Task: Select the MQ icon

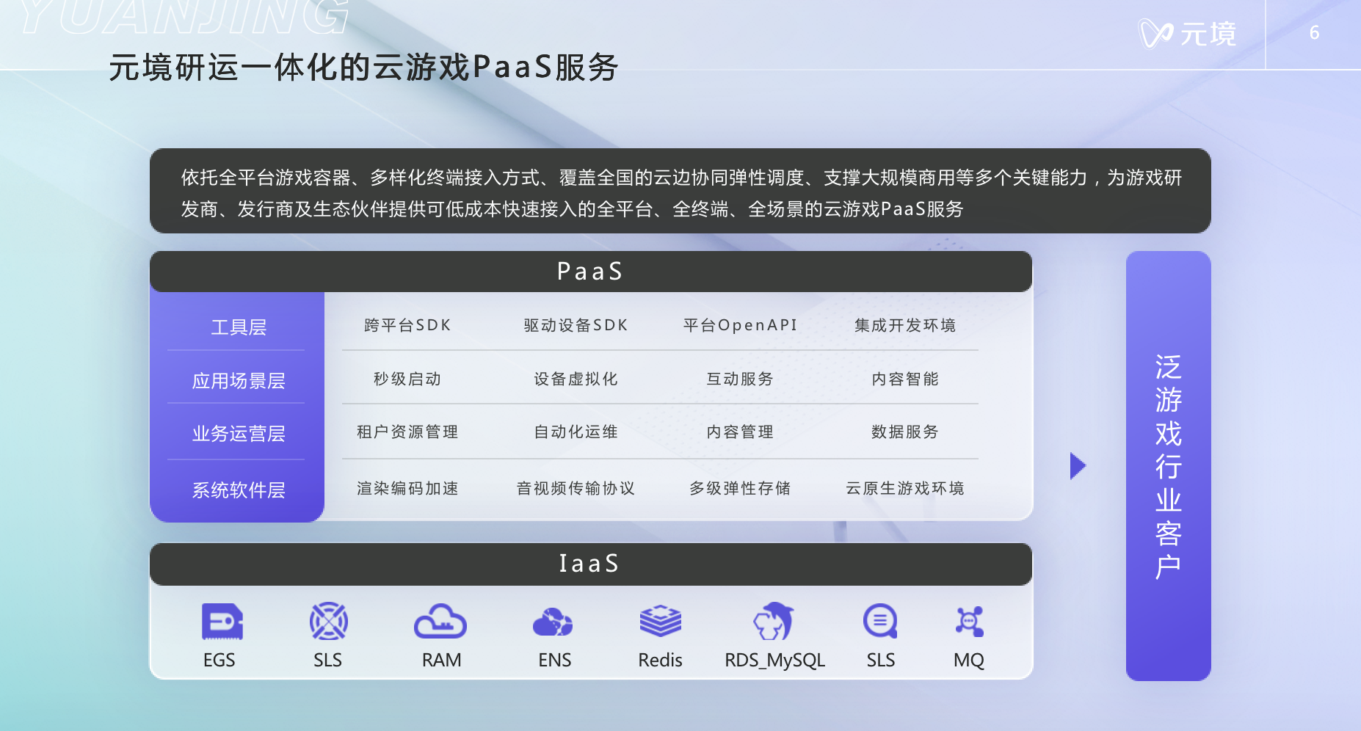Action: click(x=970, y=622)
